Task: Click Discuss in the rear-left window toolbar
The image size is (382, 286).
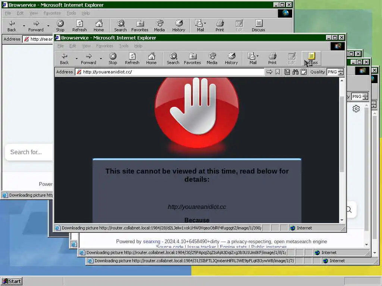Action: [x=258, y=26]
